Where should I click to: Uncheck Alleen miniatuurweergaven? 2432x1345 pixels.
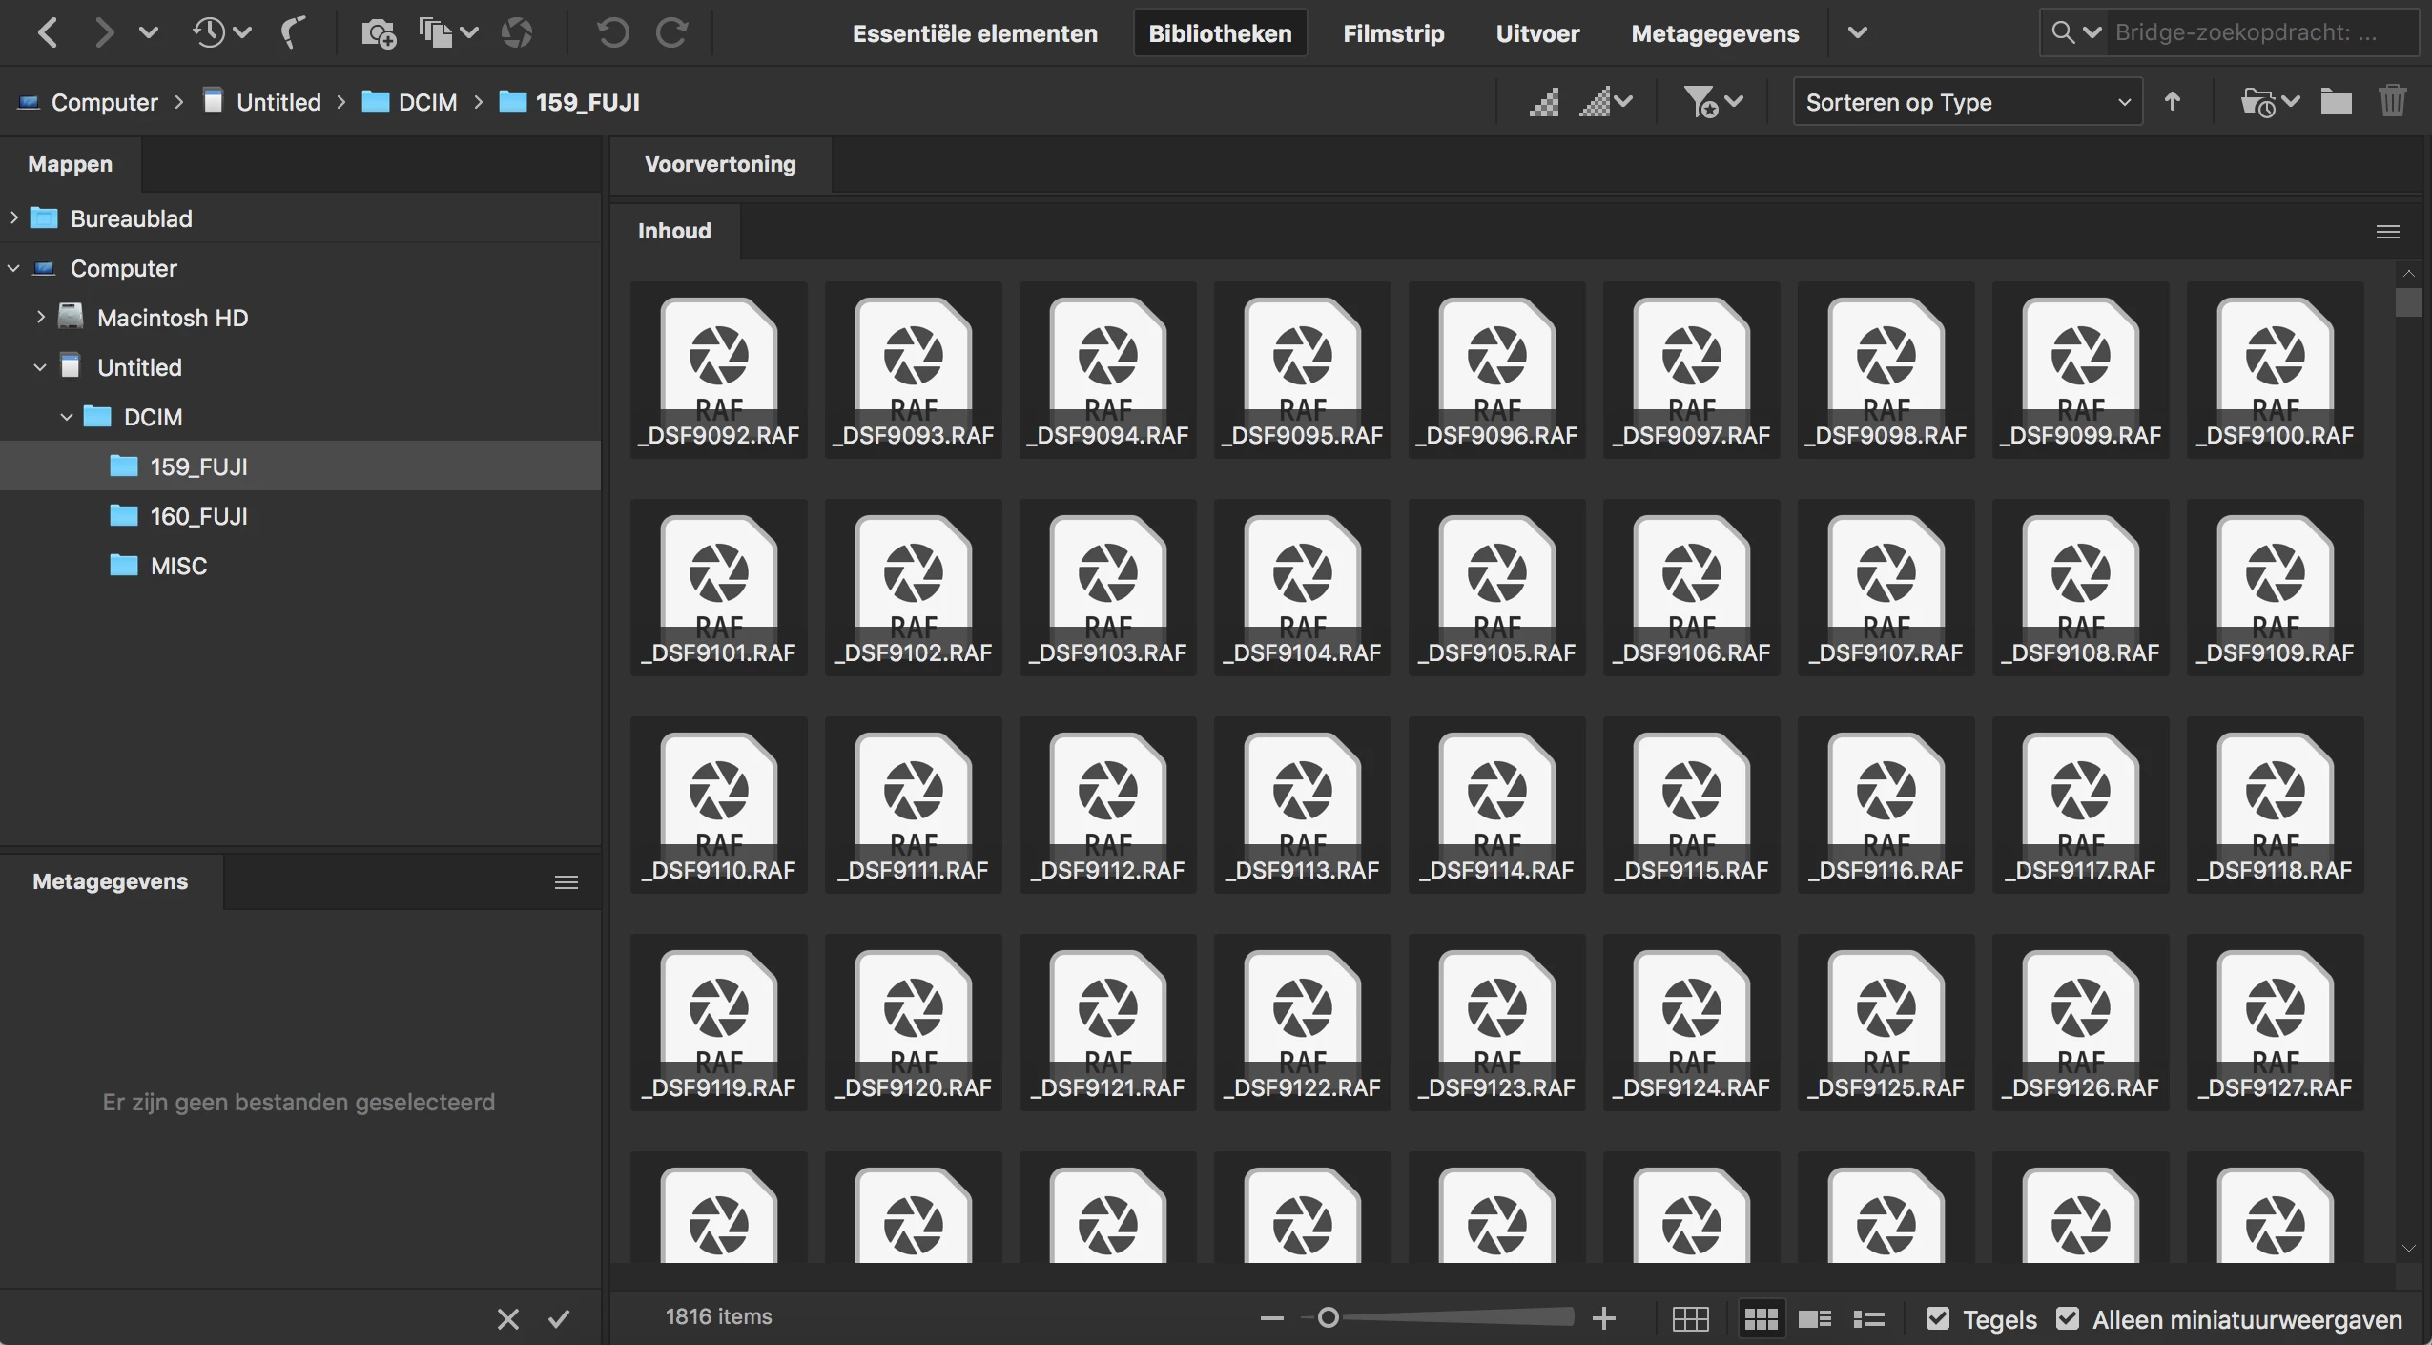[x=2068, y=1319]
